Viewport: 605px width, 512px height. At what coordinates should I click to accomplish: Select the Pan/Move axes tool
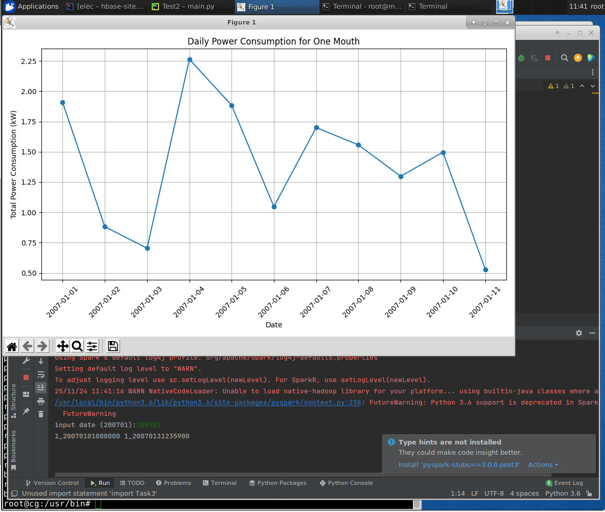[x=62, y=346]
